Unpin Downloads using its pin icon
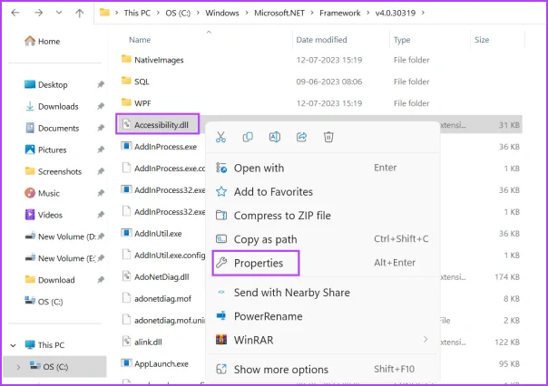The width and height of the screenshot is (548, 386). pos(101,106)
